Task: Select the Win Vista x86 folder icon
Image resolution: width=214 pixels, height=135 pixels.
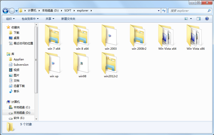Action: click(194, 35)
